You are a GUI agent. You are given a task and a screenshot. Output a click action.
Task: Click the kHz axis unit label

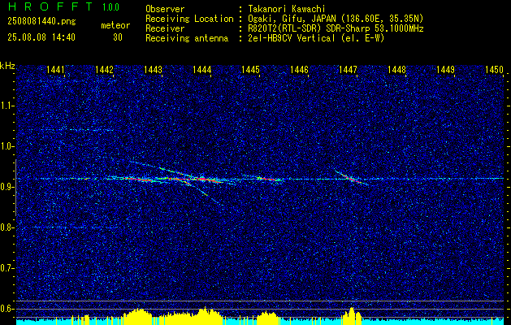coord(7,66)
